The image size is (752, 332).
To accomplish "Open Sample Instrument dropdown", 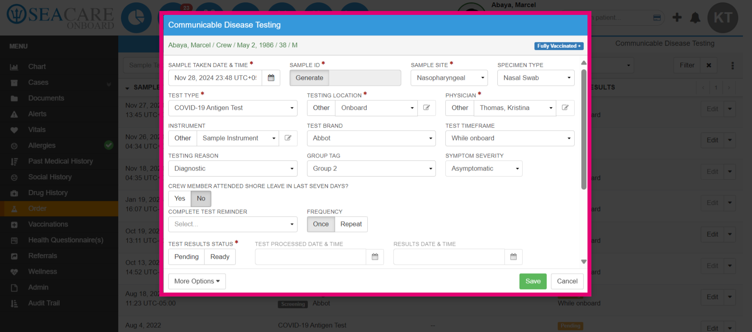I will click(x=238, y=138).
